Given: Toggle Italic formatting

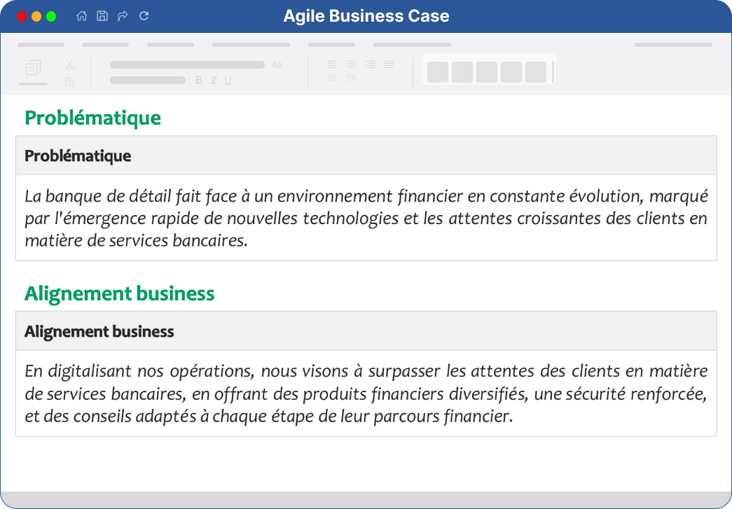Looking at the screenshot, I should coord(214,81).
